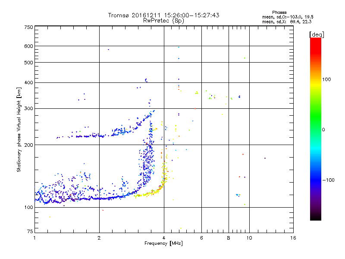The height and width of the screenshot is (259, 345).
Task: Click y-axis tick label '200'
Action: [x=28, y=145]
